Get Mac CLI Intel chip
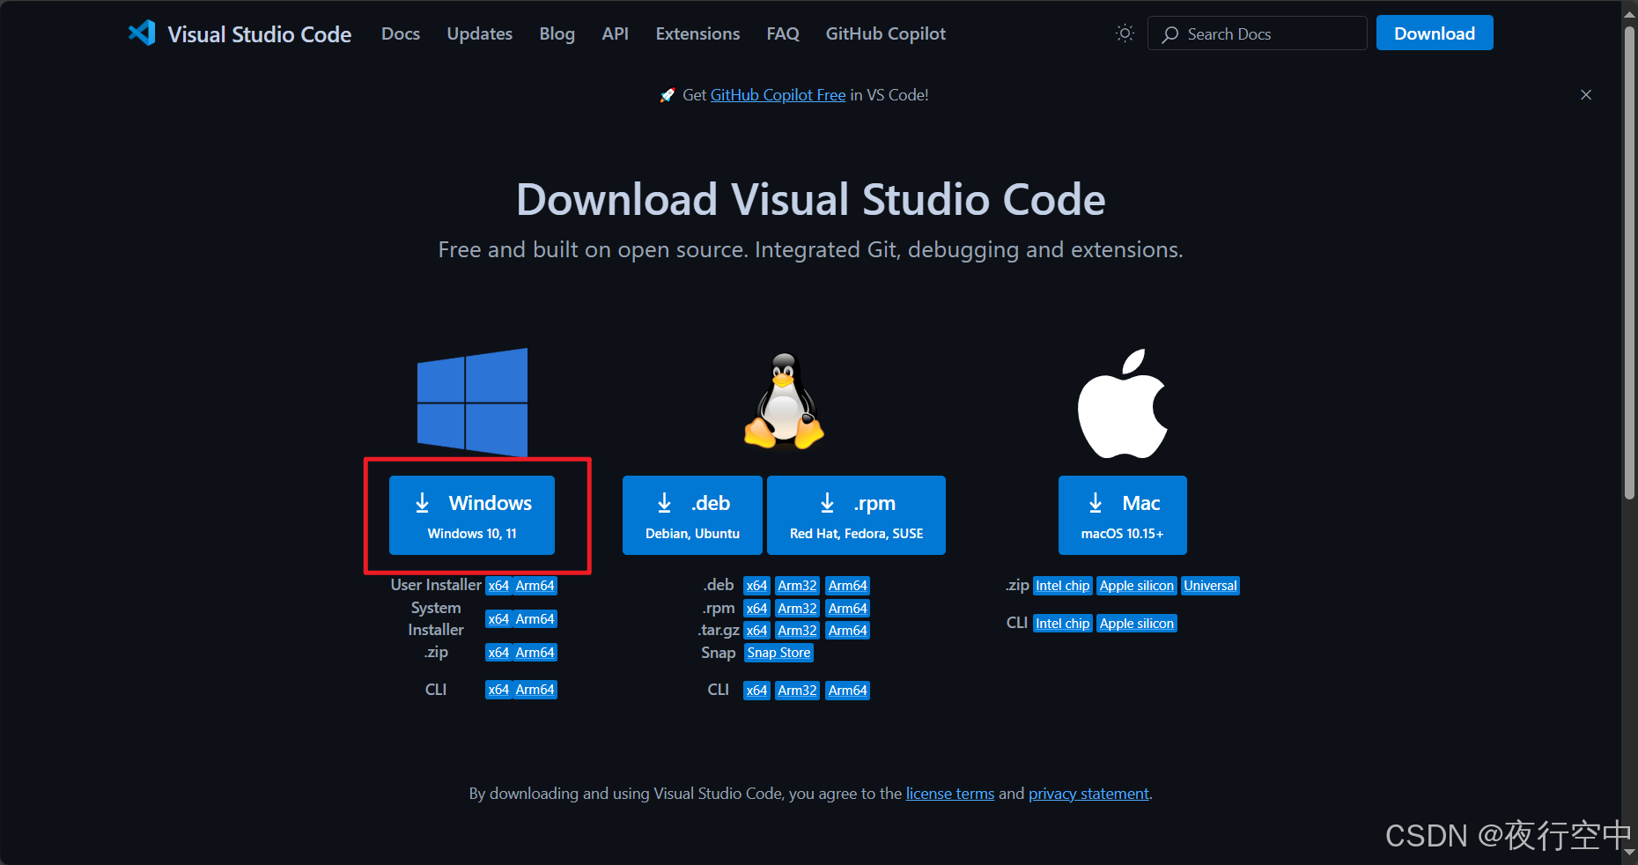 click(x=1062, y=624)
